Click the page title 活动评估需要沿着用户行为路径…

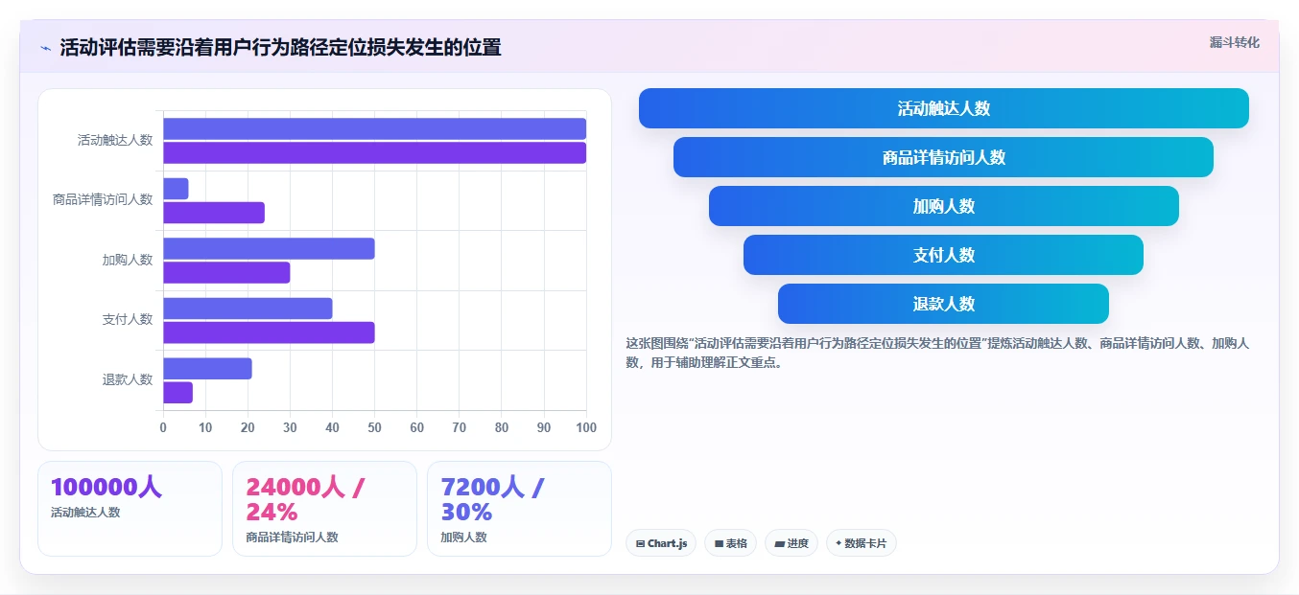click(x=280, y=48)
